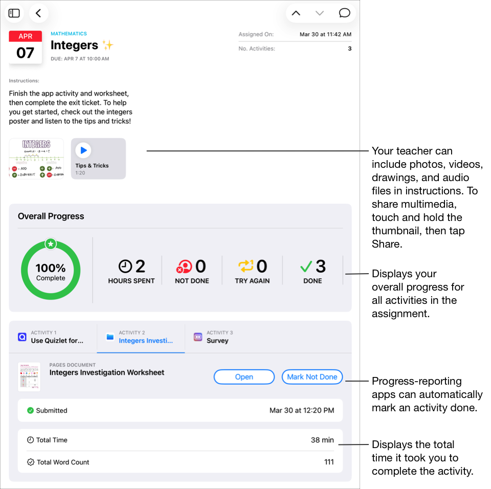491x489 pixels.
Task: Open the sidebar toggle icon
Action: (14, 13)
